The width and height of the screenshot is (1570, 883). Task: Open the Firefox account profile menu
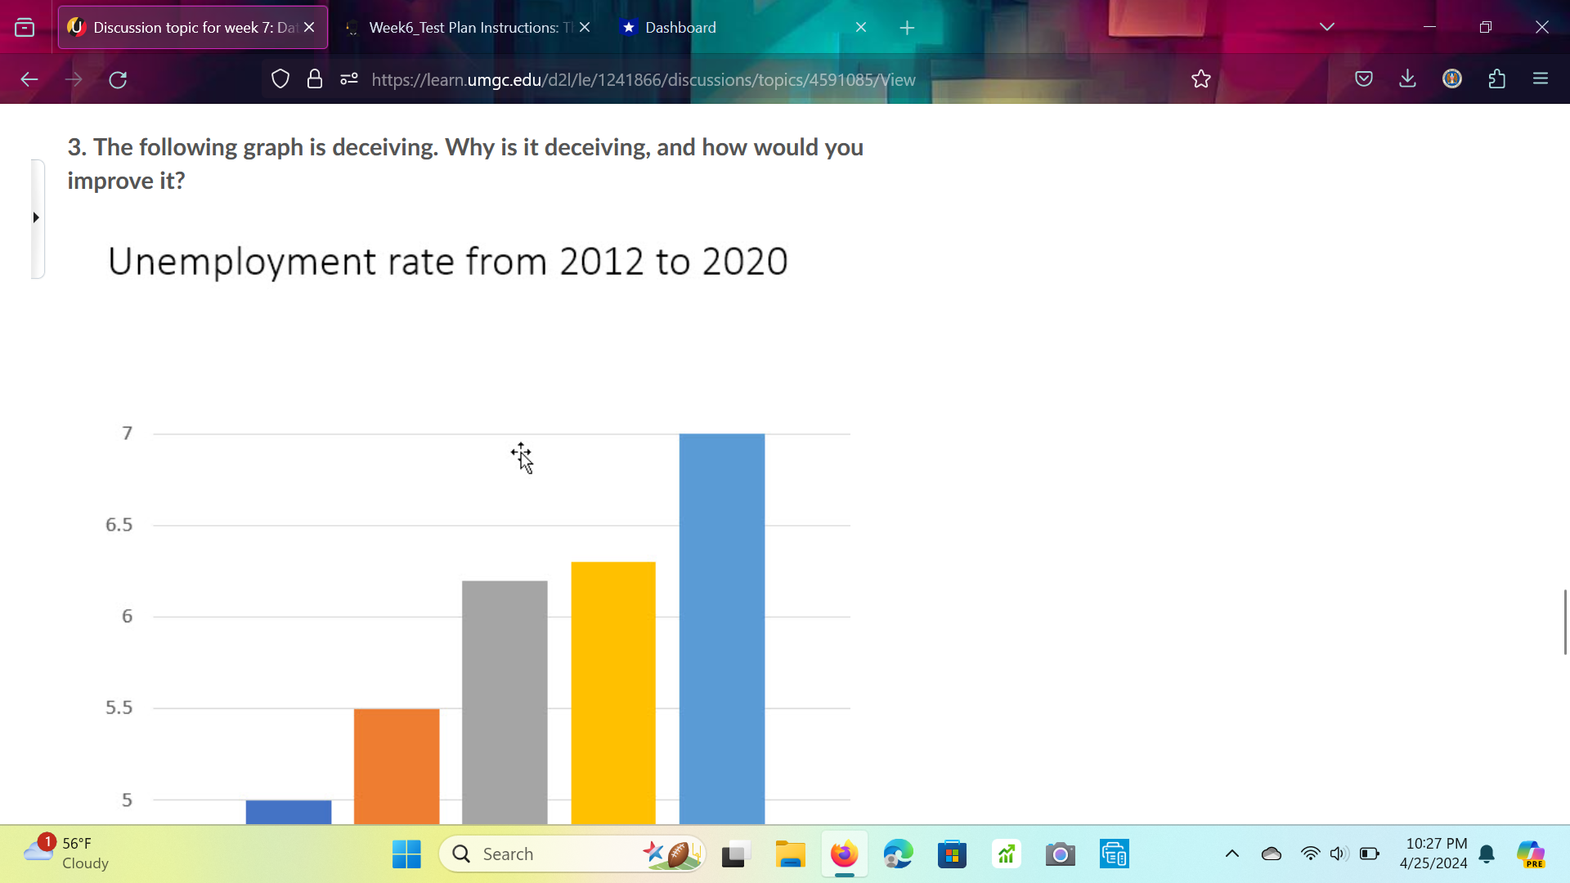point(1452,78)
